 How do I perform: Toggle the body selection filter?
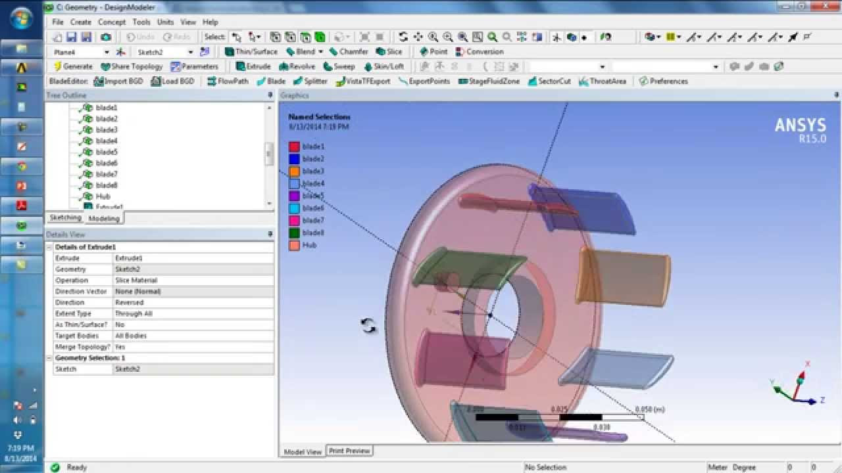[x=320, y=37]
